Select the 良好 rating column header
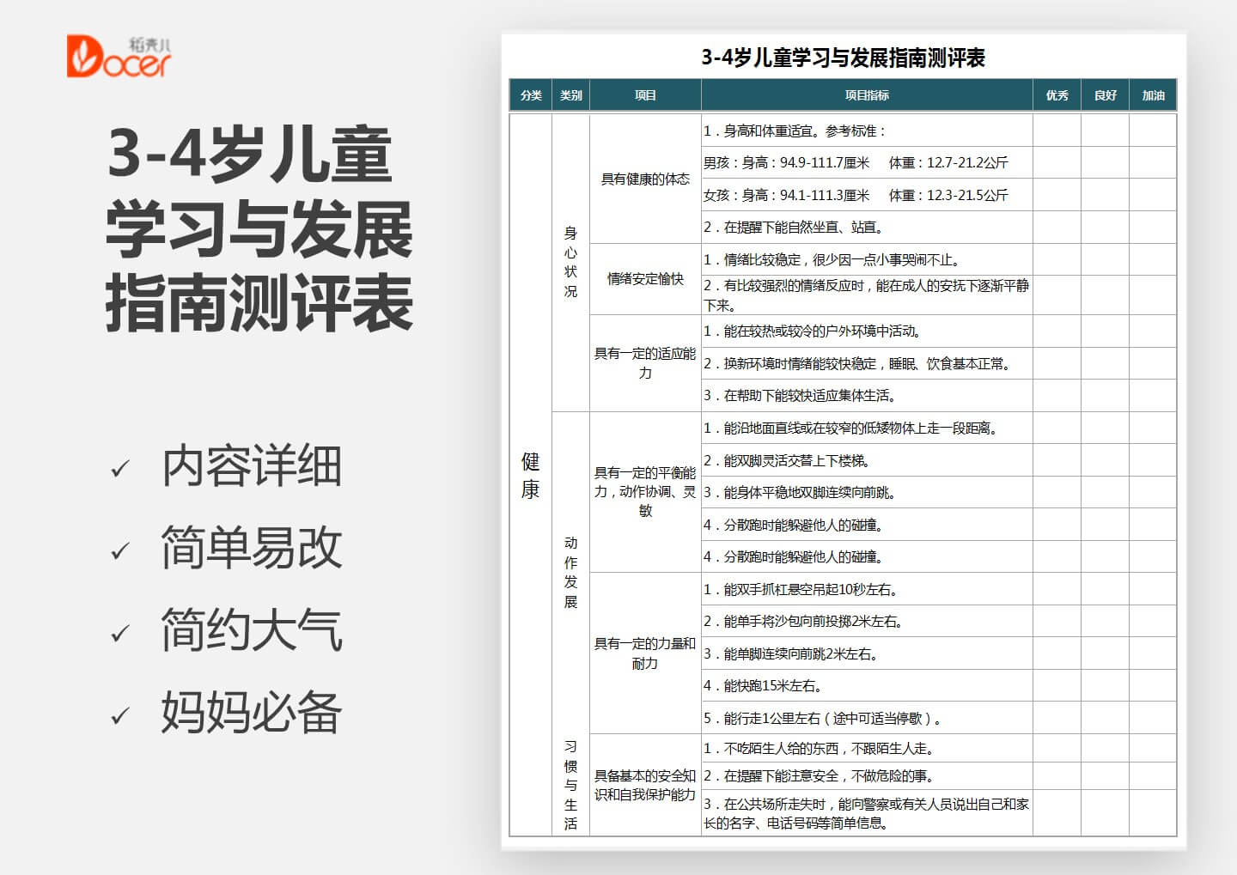This screenshot has height=875, width=1237. [1104, 95]
